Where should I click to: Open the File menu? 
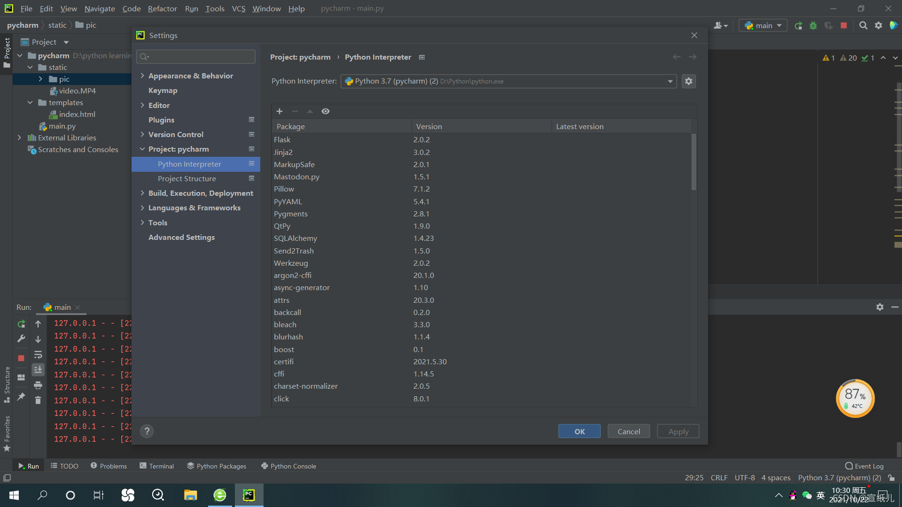[26, 8]
